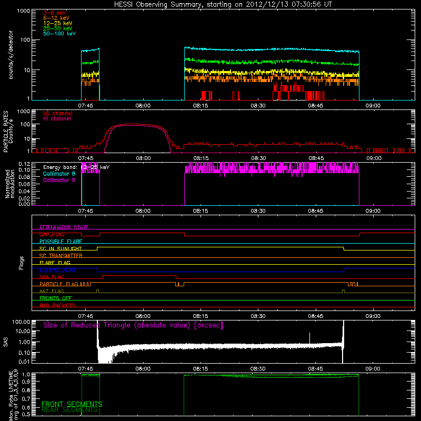Click the HESSI Observing Summary plot title
Viewport: 421px width, 421px height.
point(223,5)
